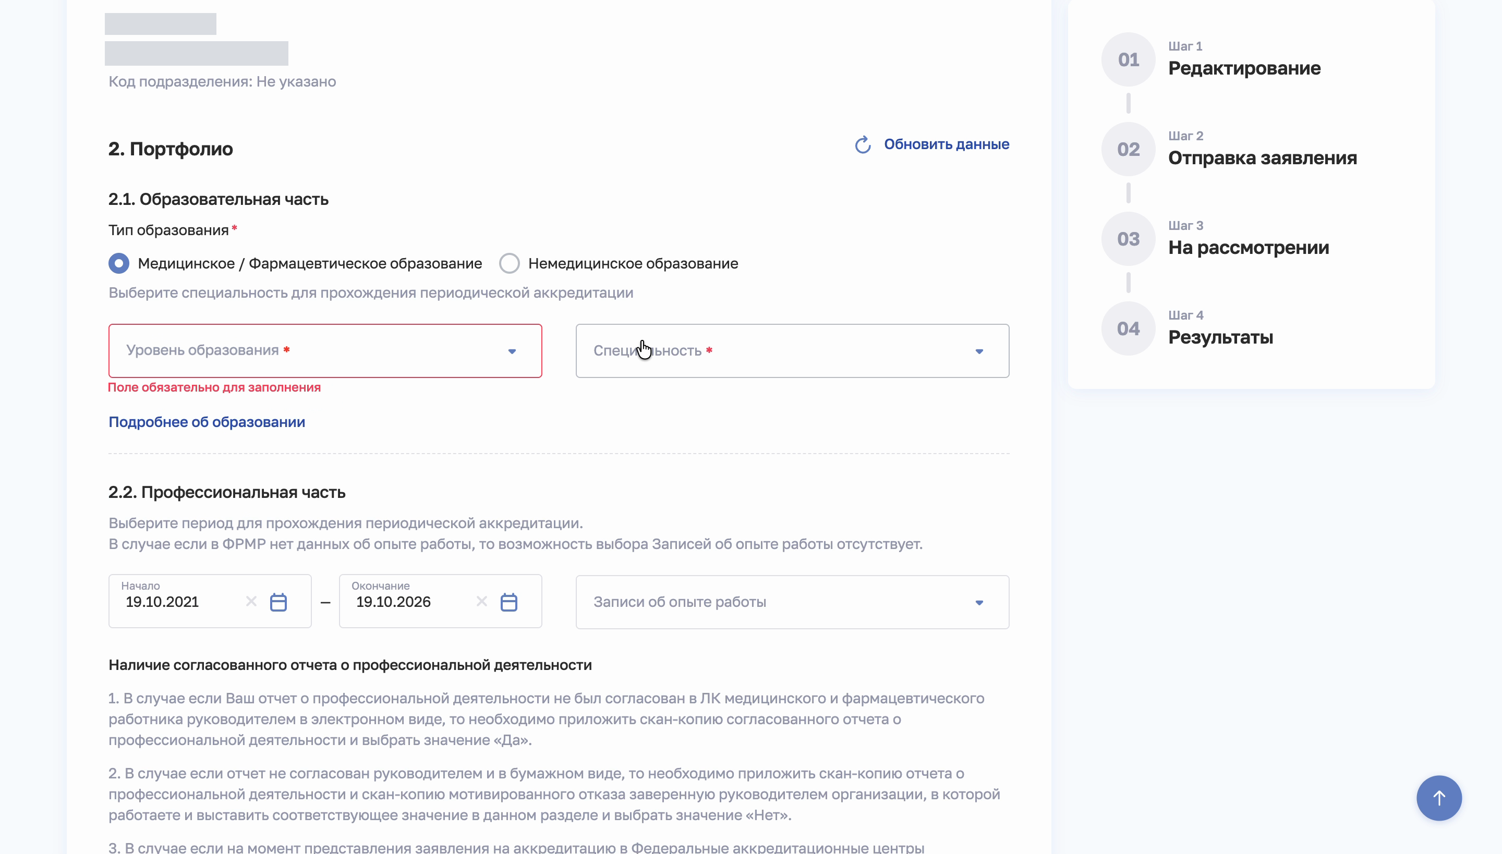The image size is (1502, 854).
Task: Click arrow of Уровень образования field
Action: (512, 351)
